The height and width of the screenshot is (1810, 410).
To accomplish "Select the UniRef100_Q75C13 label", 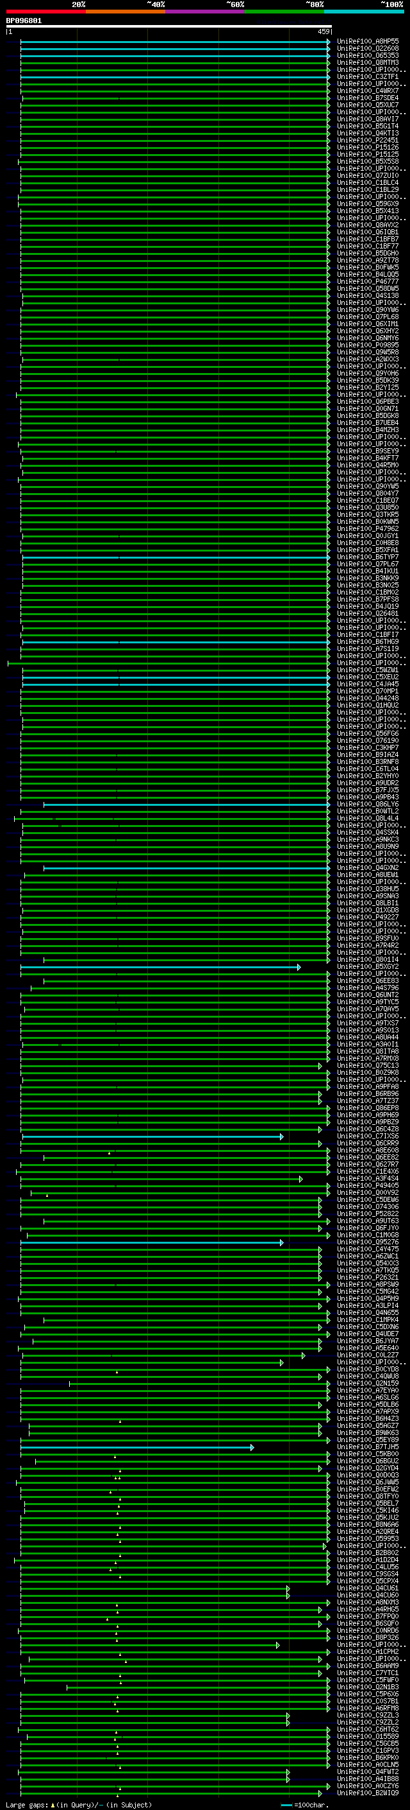I will point(368,1066).
